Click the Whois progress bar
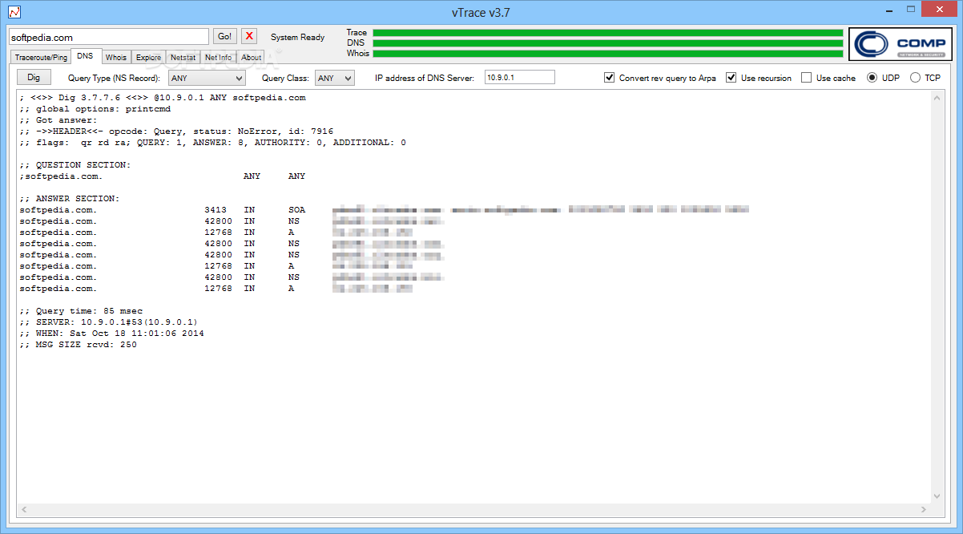Screen dimensions: 963x534 click(608, 54)
